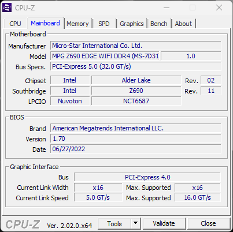This screenshot has width=233, height=232.
Task: Click the Southbridge Z690 field
Action: tap(136, 91)
